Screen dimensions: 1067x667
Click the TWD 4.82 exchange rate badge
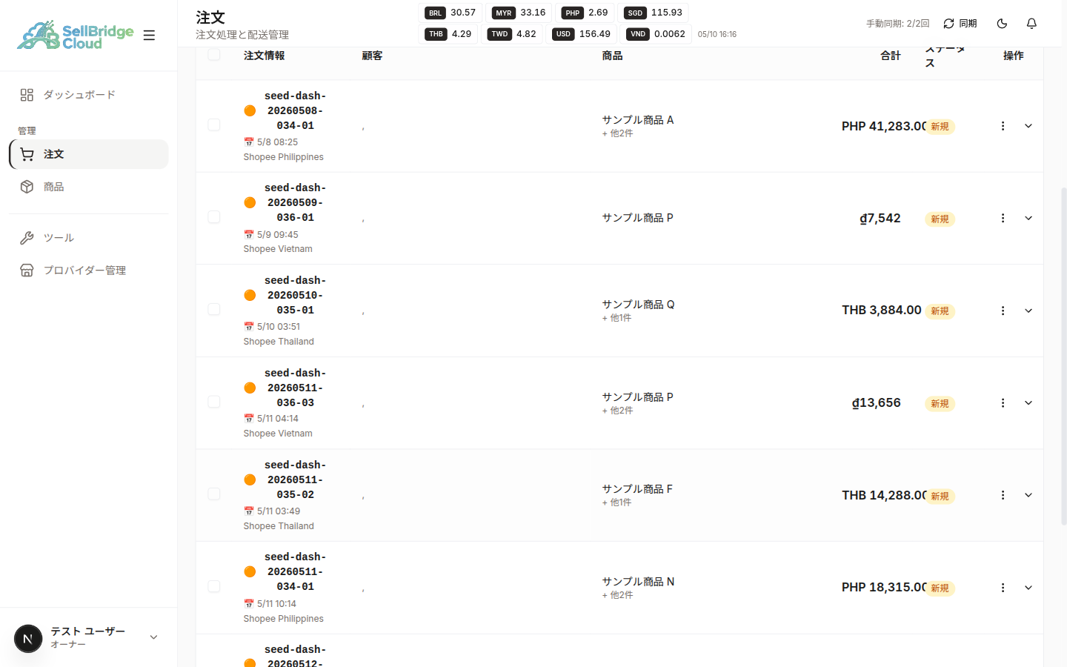click(x=513, y=34)
